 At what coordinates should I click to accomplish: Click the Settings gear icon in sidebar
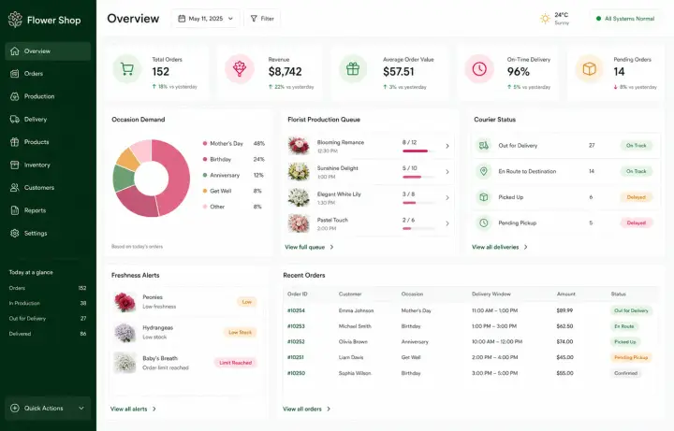15,233
